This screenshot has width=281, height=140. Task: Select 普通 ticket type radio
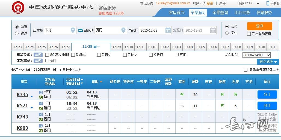pyautogui.click(x=227, y=26)
